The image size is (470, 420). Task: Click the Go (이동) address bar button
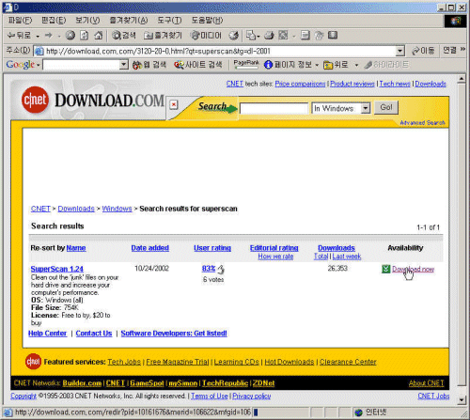(x=423, y=51)
